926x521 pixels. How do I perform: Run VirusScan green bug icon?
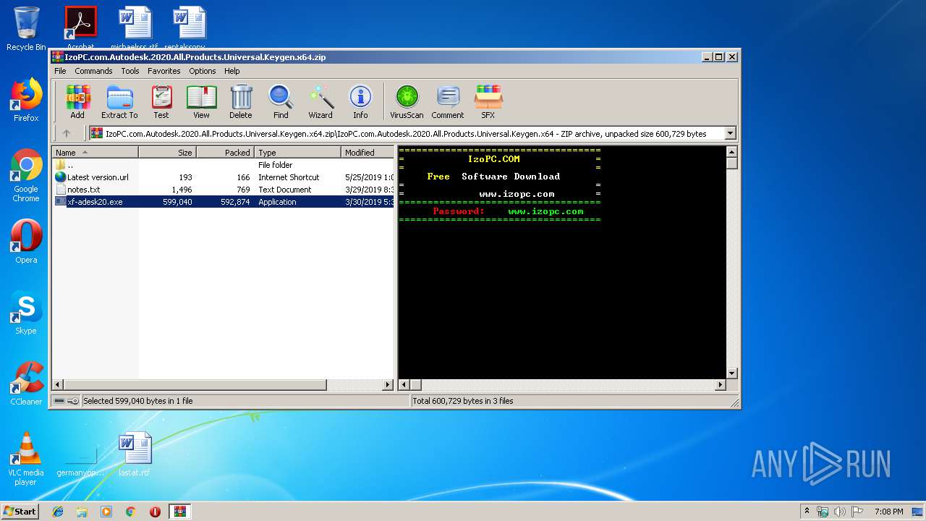tap(407, 101)
